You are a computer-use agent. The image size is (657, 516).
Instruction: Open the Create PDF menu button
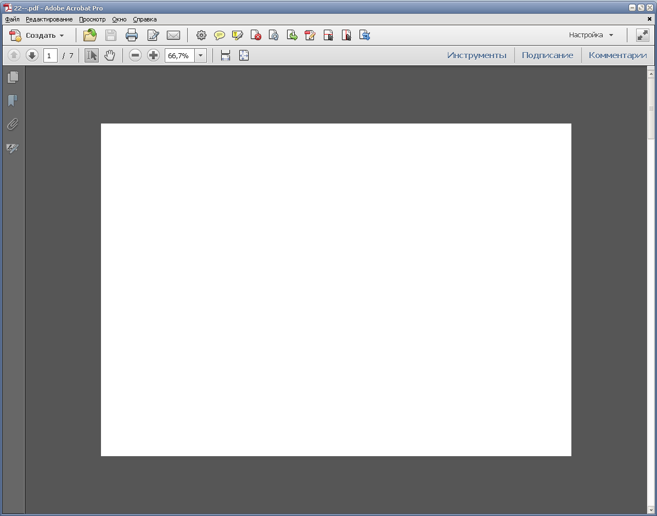[x=37, y=35]
